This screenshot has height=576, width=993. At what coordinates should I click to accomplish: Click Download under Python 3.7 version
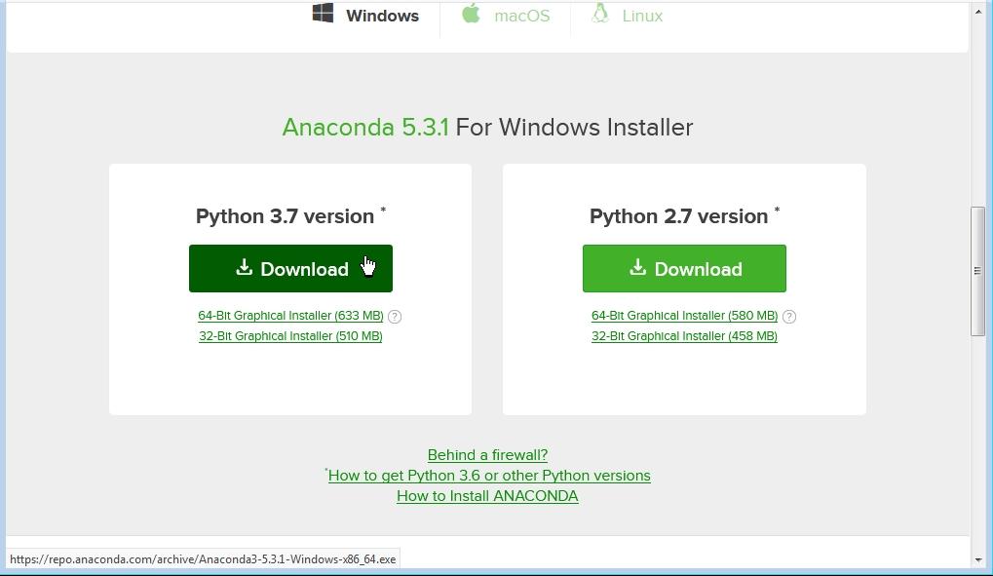pos(290,268)
